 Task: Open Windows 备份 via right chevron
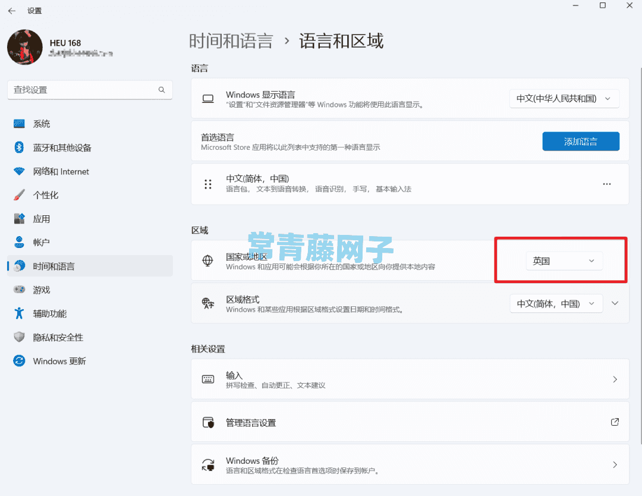pyautogui.click(x=615, y=464)
